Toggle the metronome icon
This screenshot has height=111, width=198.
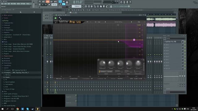click(x=40, y=2)
